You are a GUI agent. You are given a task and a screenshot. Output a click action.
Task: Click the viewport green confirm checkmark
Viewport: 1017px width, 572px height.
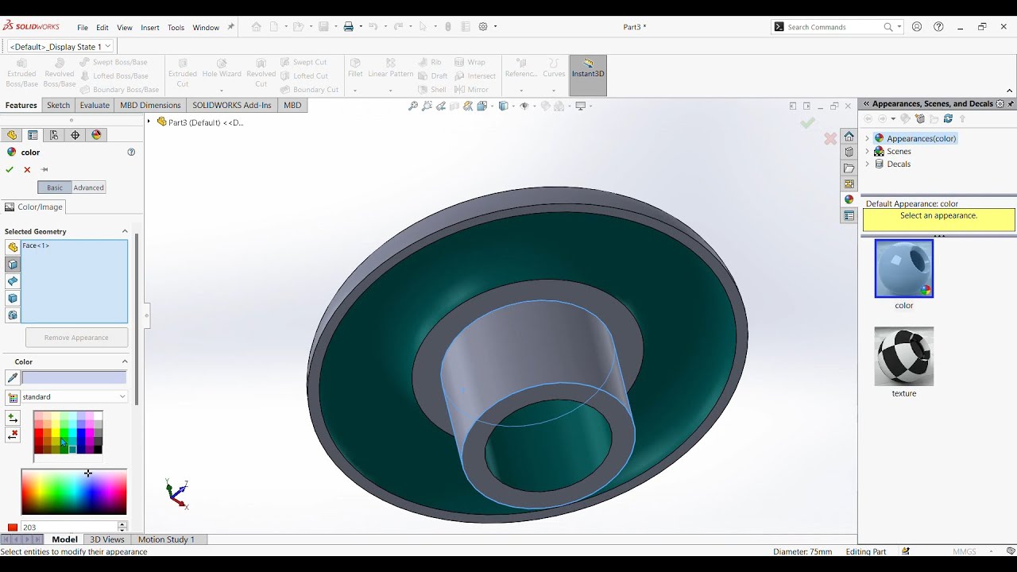pyautogui.click(x=807, y=123)
